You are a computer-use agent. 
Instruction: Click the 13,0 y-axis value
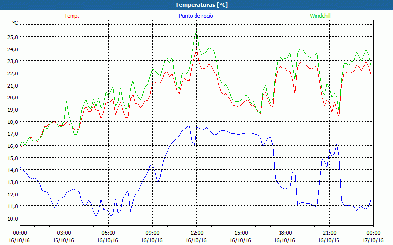click(x=13, y=182)
